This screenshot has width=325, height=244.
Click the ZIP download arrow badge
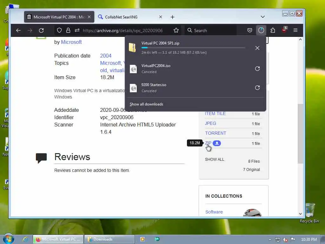click(217, 143)
